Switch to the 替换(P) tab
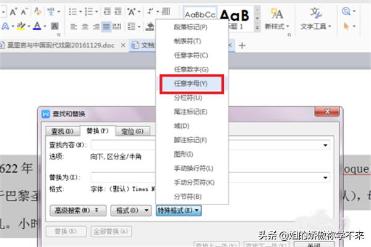The image size is (371, 247). point(98,131)
